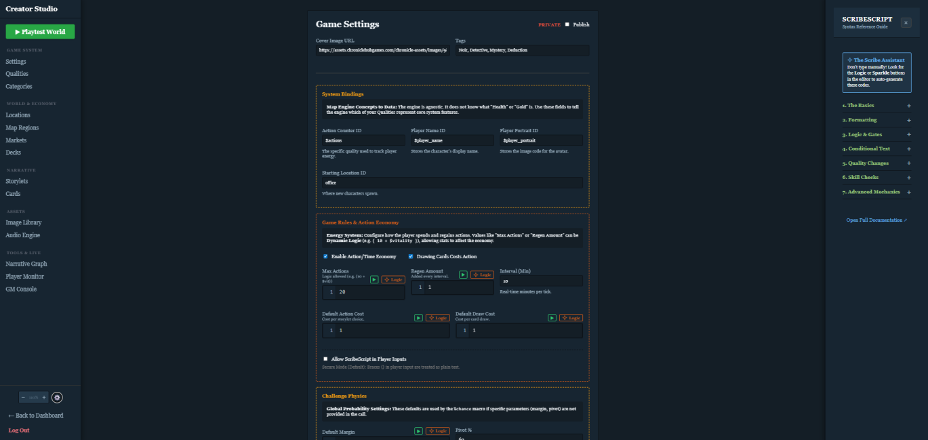The width and height of the screenshot is (928, 440).
Task: Increase zoom with the plus button
Action: pyautogui.click(x=44, y=397)
